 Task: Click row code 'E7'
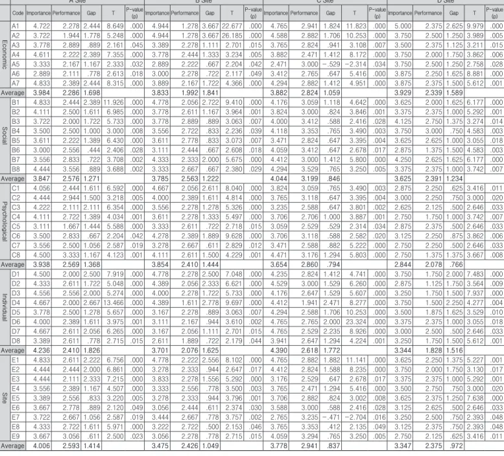coord(16,417)
